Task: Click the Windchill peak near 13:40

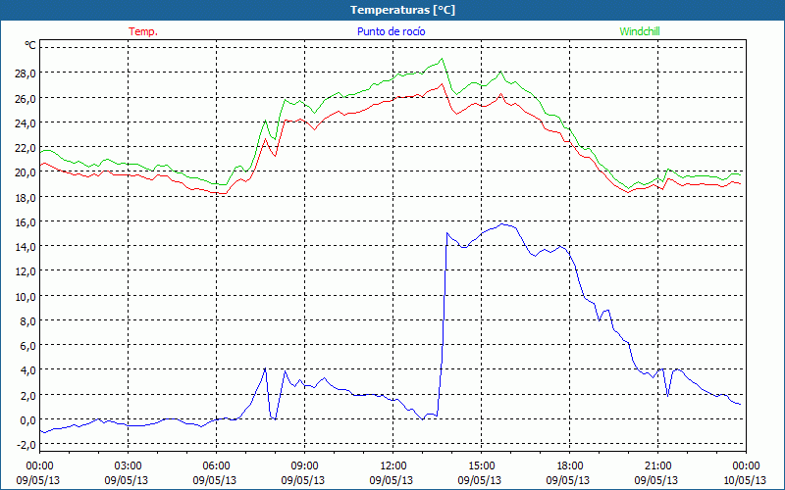Action: point(441,59)
